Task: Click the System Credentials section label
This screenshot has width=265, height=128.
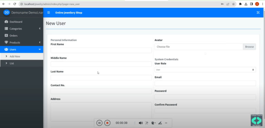Action: click(x=166, y=59)
